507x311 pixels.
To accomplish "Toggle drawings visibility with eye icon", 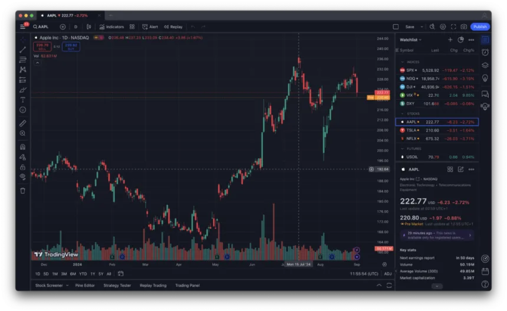I will (x=22, y=176).
